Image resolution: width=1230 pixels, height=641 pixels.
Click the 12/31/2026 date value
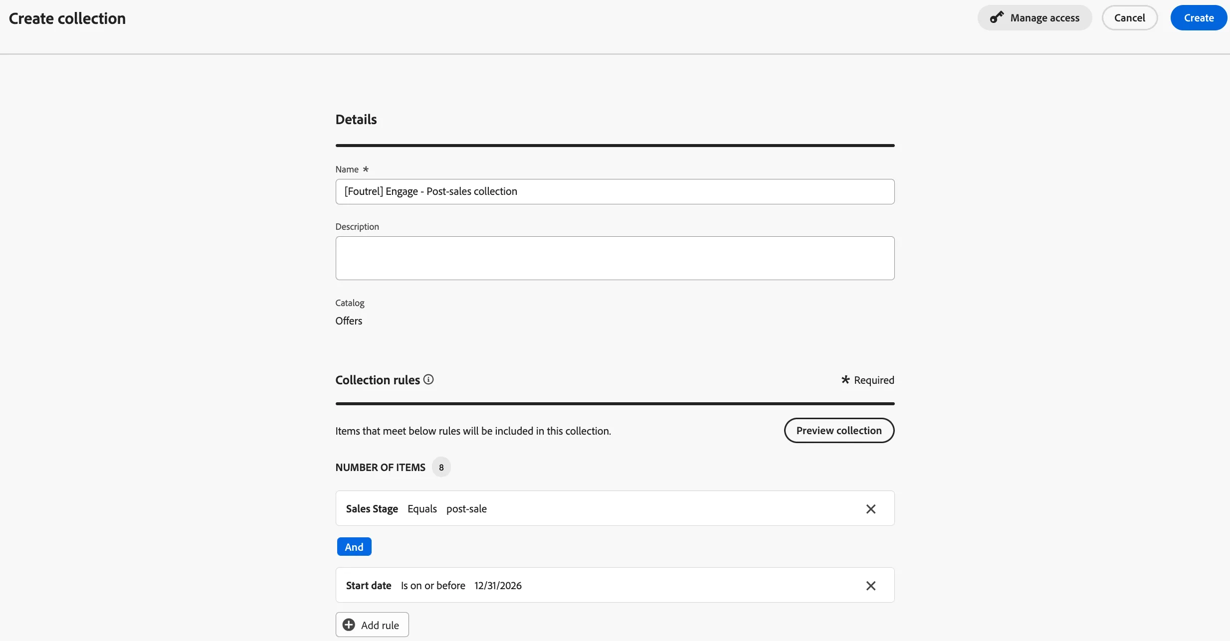click(498, 586)
